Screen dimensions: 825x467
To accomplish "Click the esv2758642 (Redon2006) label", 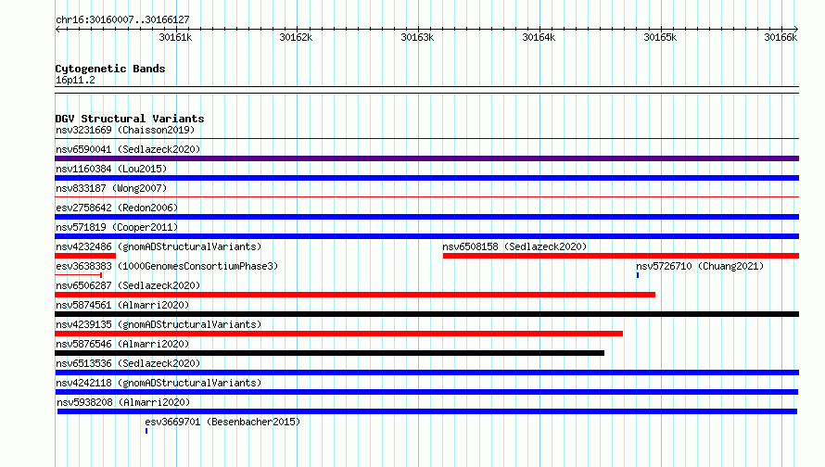I will click(117, 208).
